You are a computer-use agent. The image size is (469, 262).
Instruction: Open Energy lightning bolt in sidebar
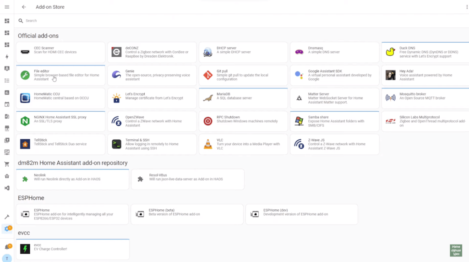(x=7, y=57)
